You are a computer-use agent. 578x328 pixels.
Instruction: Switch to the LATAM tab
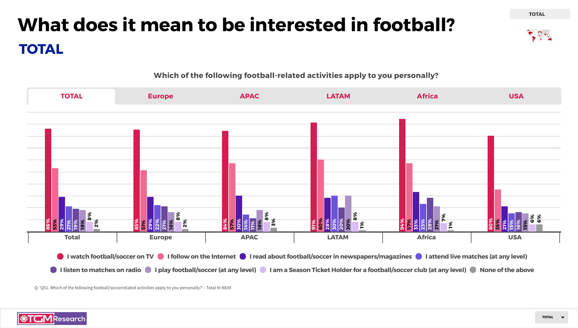tap(338, 96)
